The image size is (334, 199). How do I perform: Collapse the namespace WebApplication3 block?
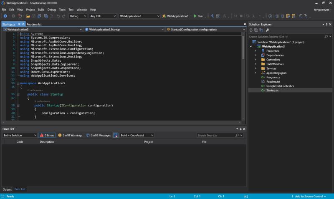click(18, 83)
